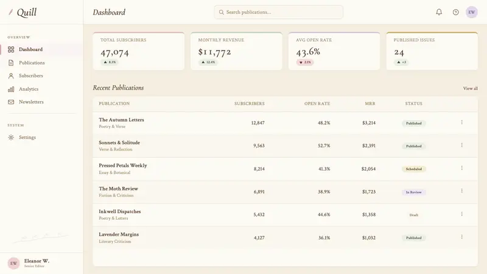Screen dimensions: 487x274
Task: Open Publications menu item
Action: (41, 63)
